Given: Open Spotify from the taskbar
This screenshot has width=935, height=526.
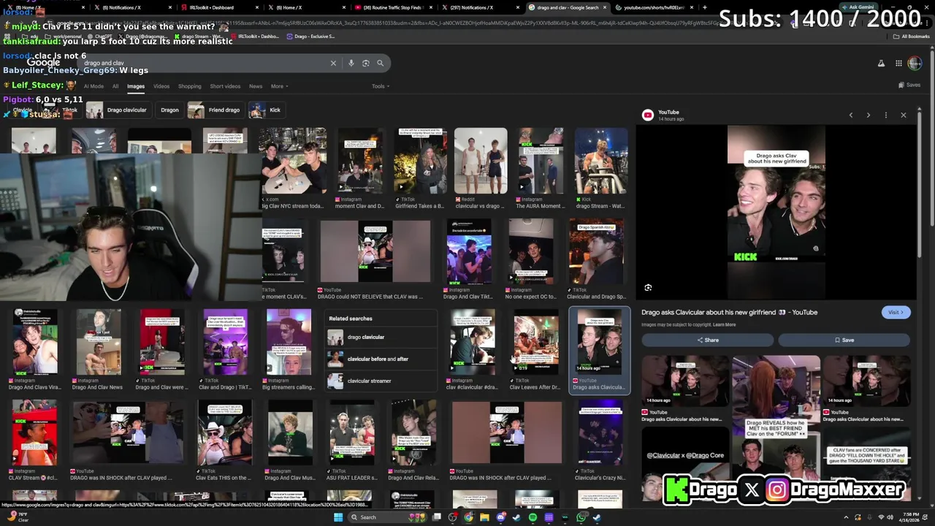Looking at the screenshot, I should (x=533, y=517).
